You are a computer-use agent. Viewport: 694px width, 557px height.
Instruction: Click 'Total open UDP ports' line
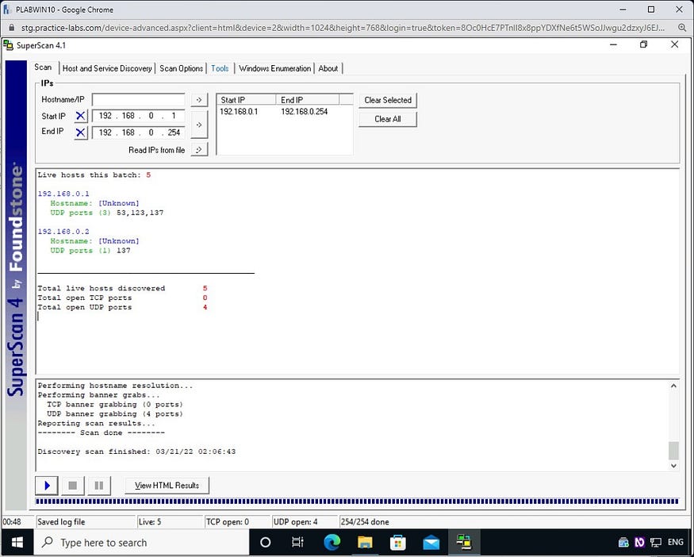pos(85,307)
